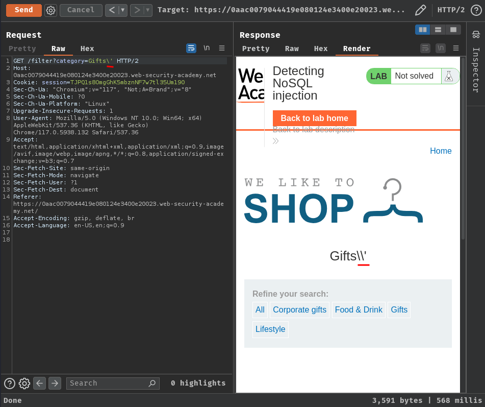
Task: Open request panel hamburger menu
Action: [x=222, y=48]
